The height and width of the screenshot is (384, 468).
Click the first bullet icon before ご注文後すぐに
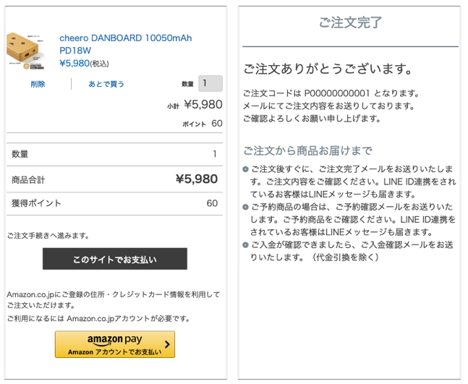(245, 169)
